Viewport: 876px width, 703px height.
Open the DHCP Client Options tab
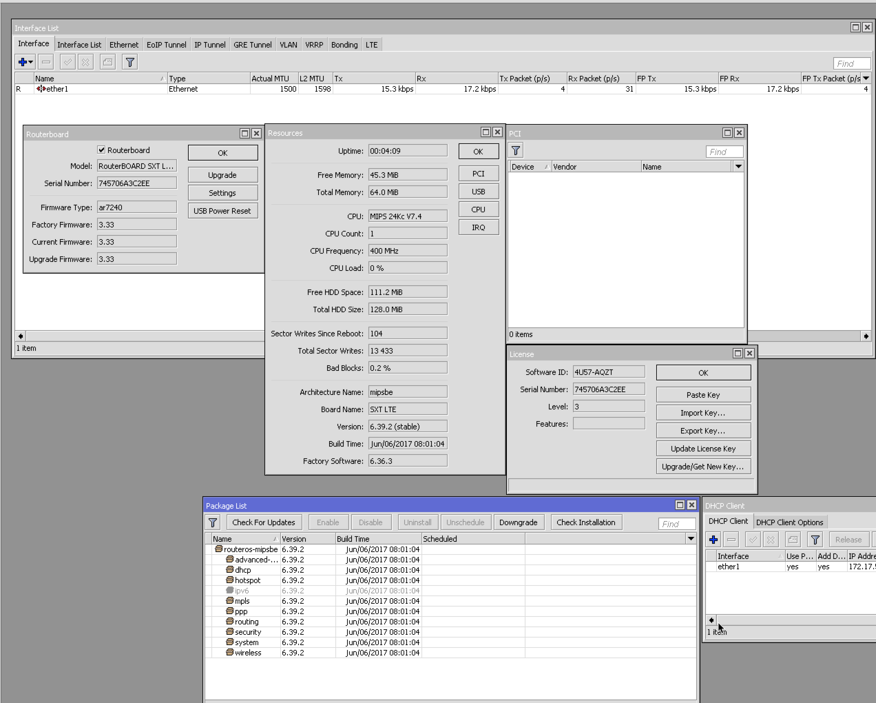coord(789,522)
